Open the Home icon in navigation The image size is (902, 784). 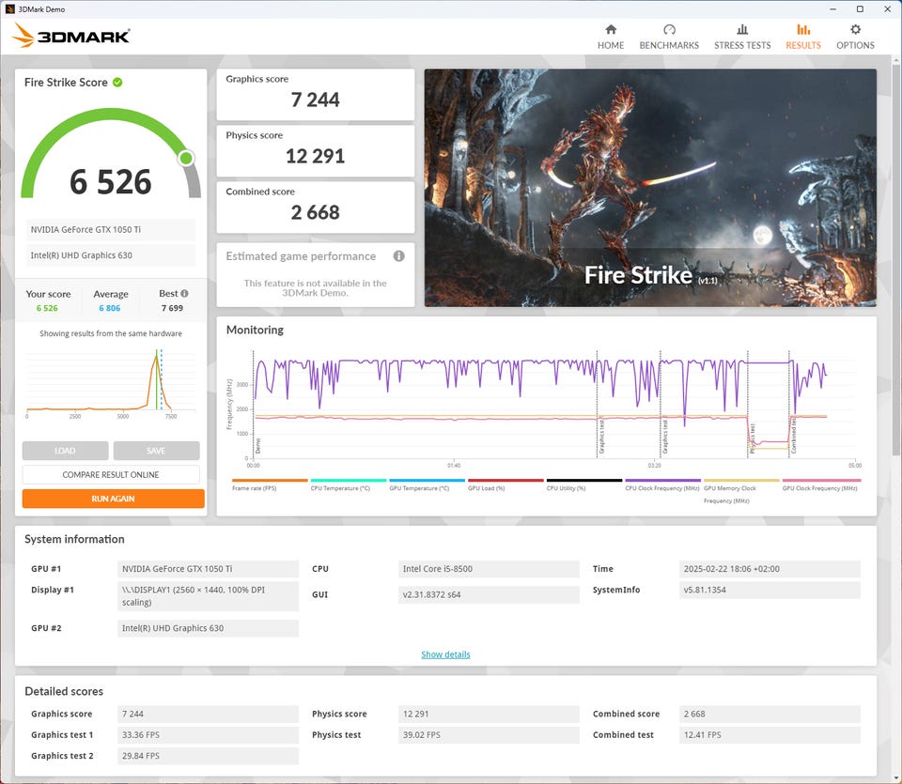click(611, 29)
